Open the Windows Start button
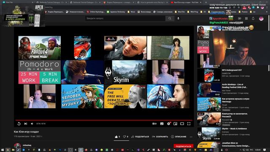Screen dimensions: 270x152 (x=3, y=150)
